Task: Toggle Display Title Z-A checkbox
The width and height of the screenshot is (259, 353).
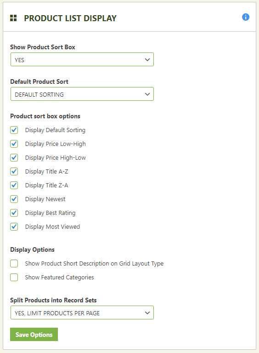Action: tap(14, 185)
